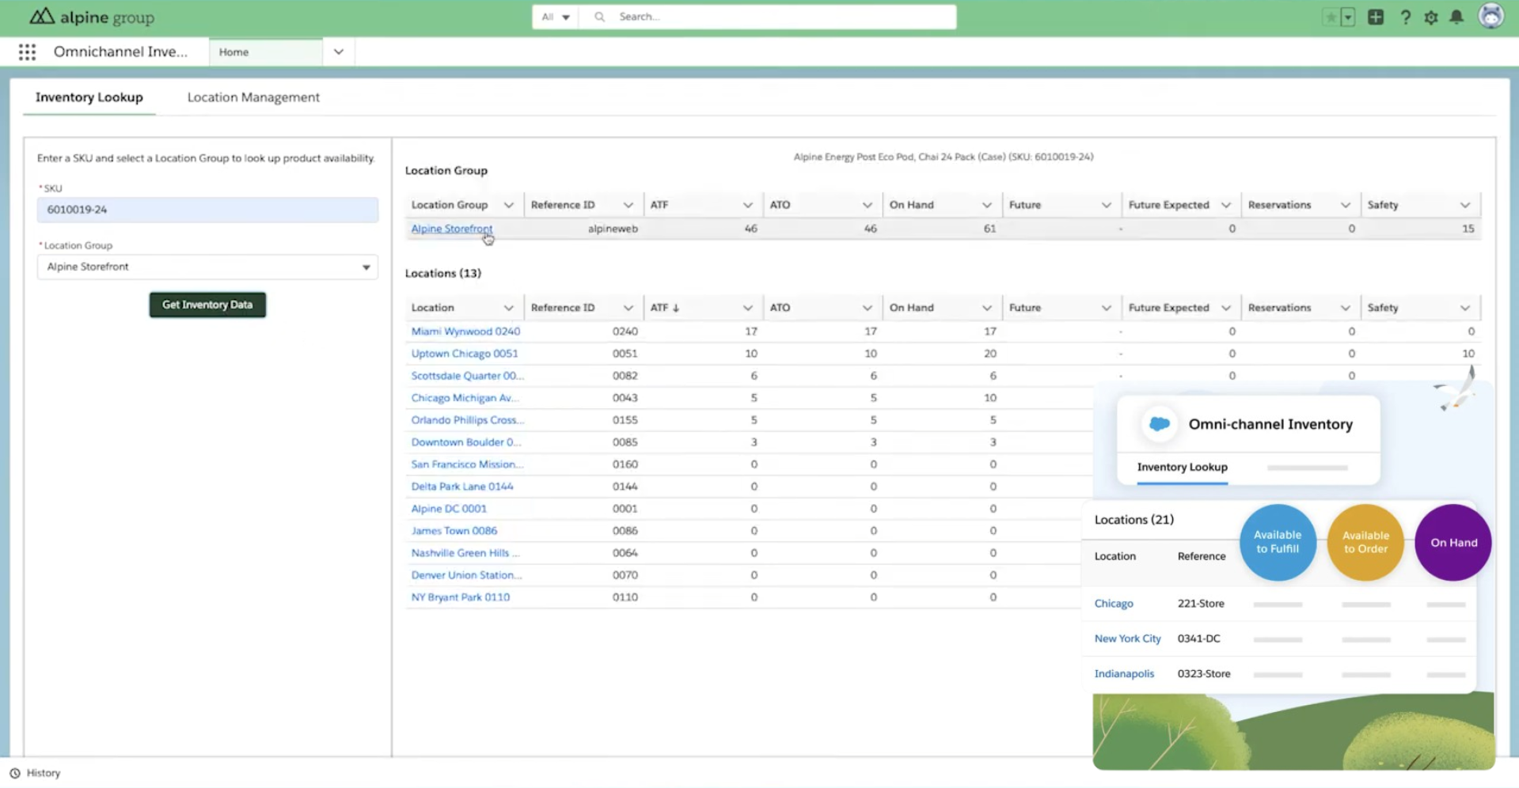
Task: Open the Downtown Boulder location link
Action: point(465,442)
